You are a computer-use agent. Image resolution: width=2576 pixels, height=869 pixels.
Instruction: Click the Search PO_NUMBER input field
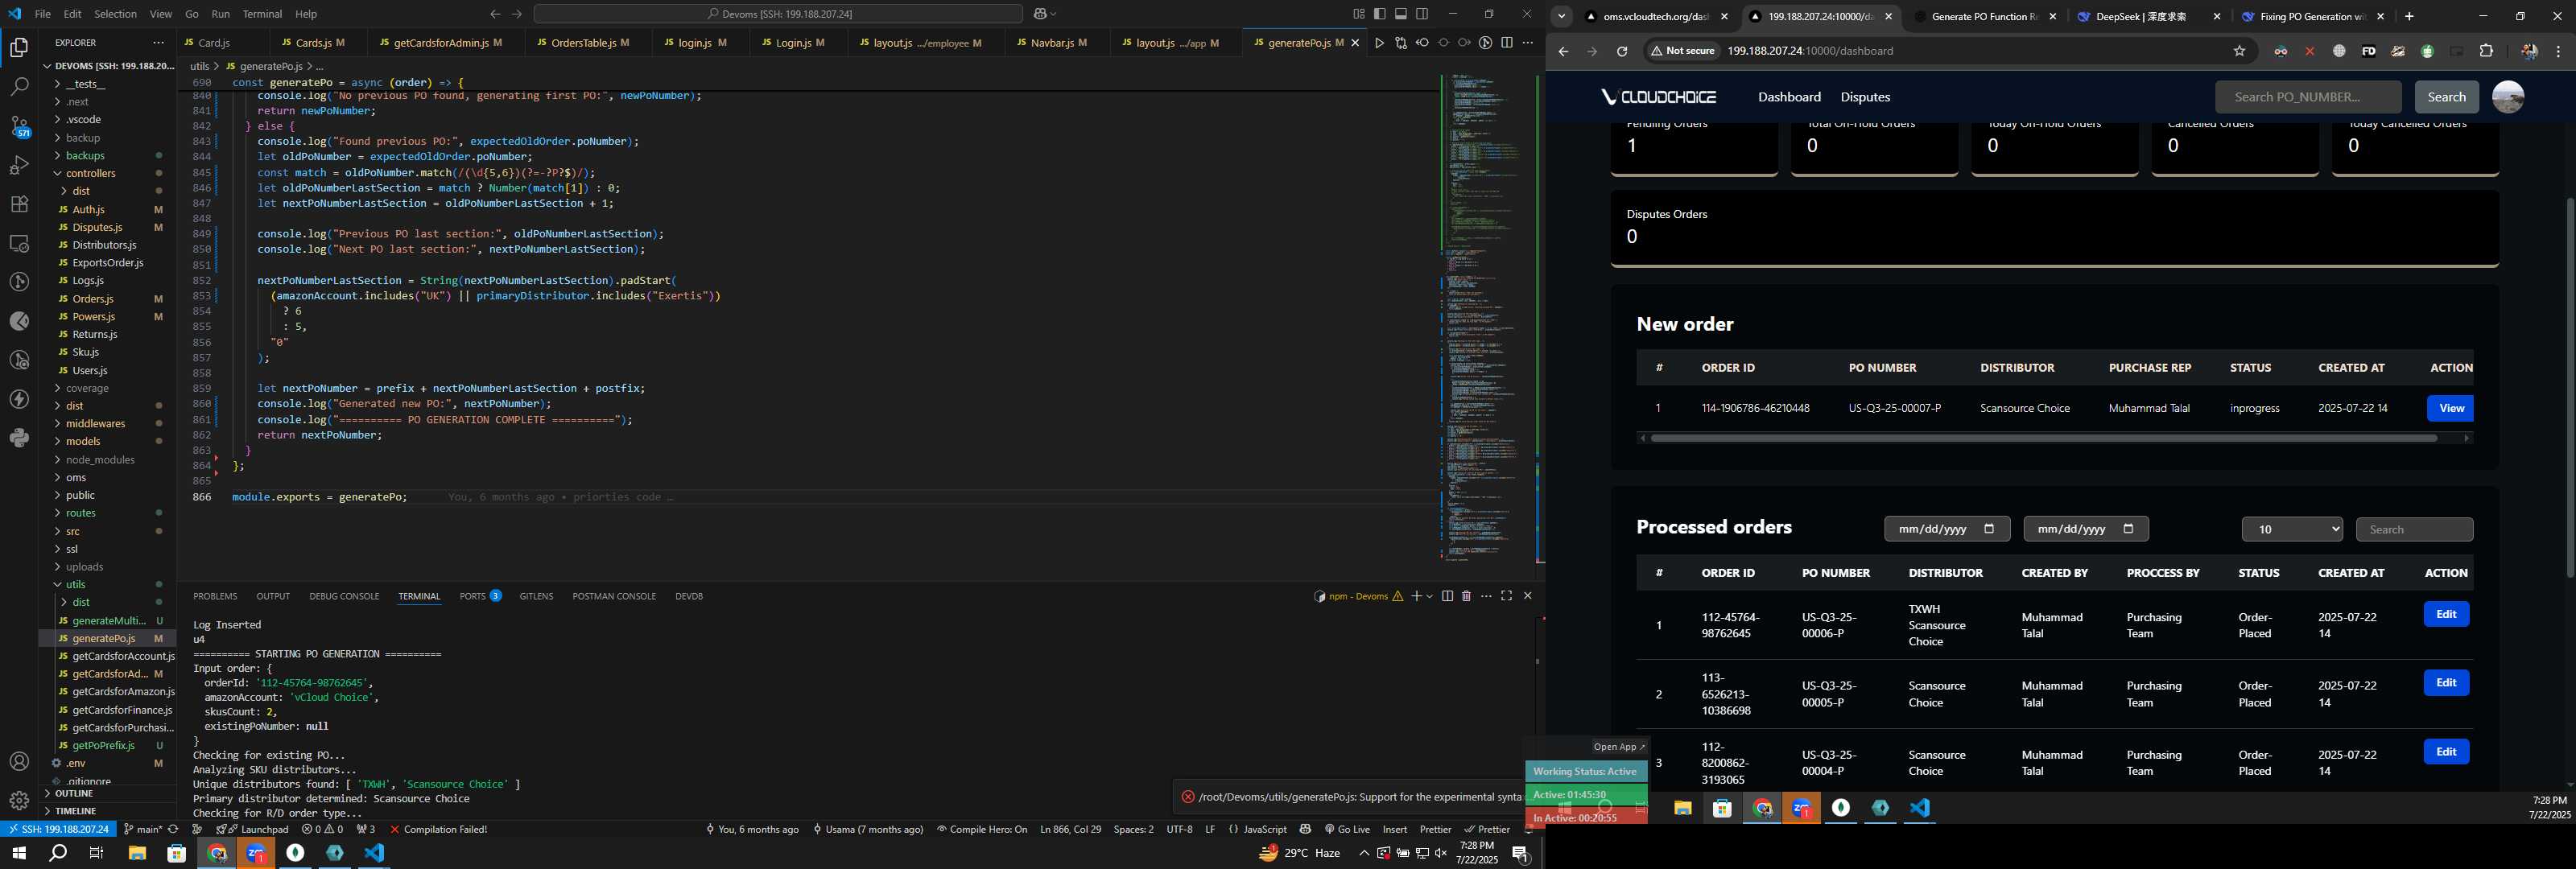pos(2308,97)
